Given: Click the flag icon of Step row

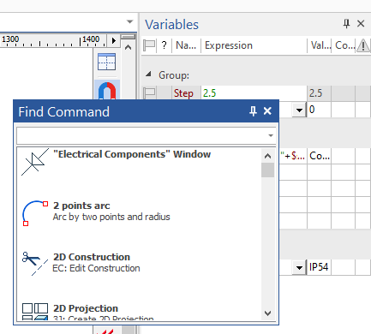Looking at the screenshot, I should tap(149, 93).
